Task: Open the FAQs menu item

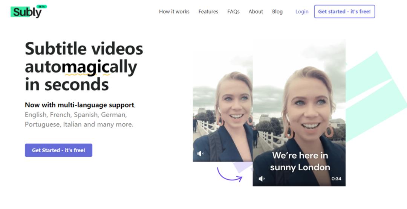Action: [233, 12]
